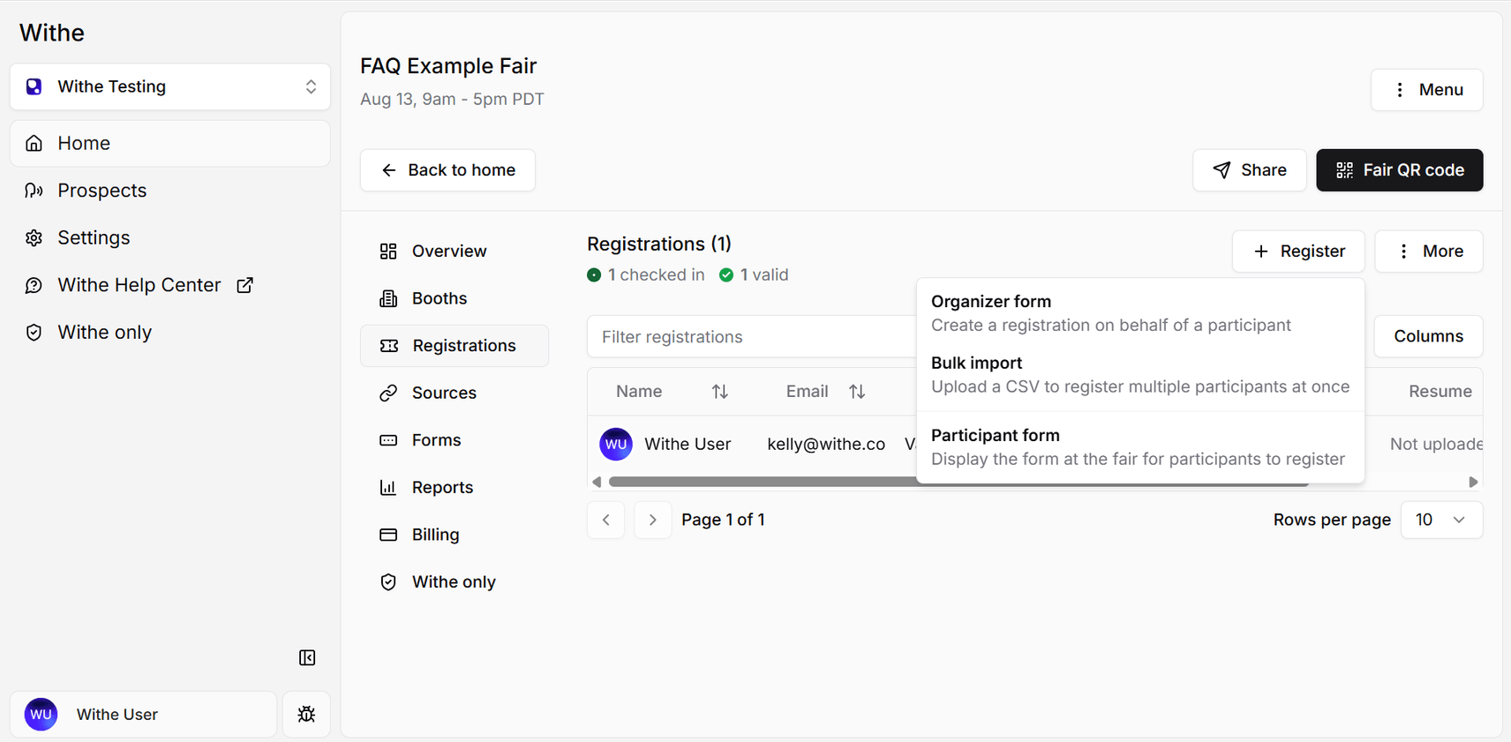1511x742 pixels.
Task: Click the WU avatar in the sidebar footer
Action: (41, 715)
